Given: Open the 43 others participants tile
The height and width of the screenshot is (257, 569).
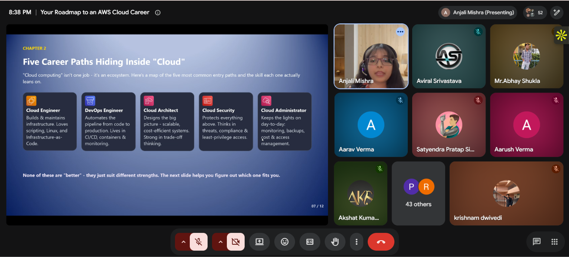Looking at the screenshot, I should (419, 193).
